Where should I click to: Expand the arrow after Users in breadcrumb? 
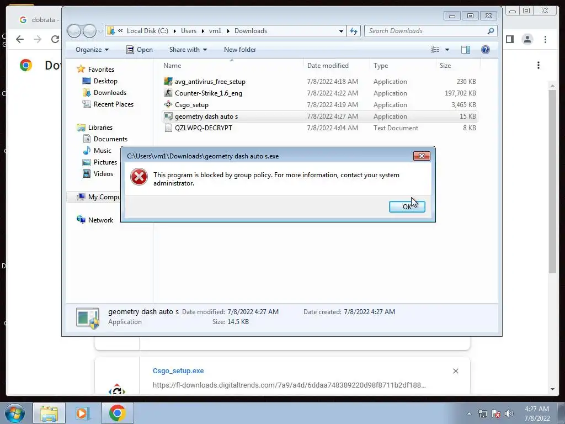202,31
